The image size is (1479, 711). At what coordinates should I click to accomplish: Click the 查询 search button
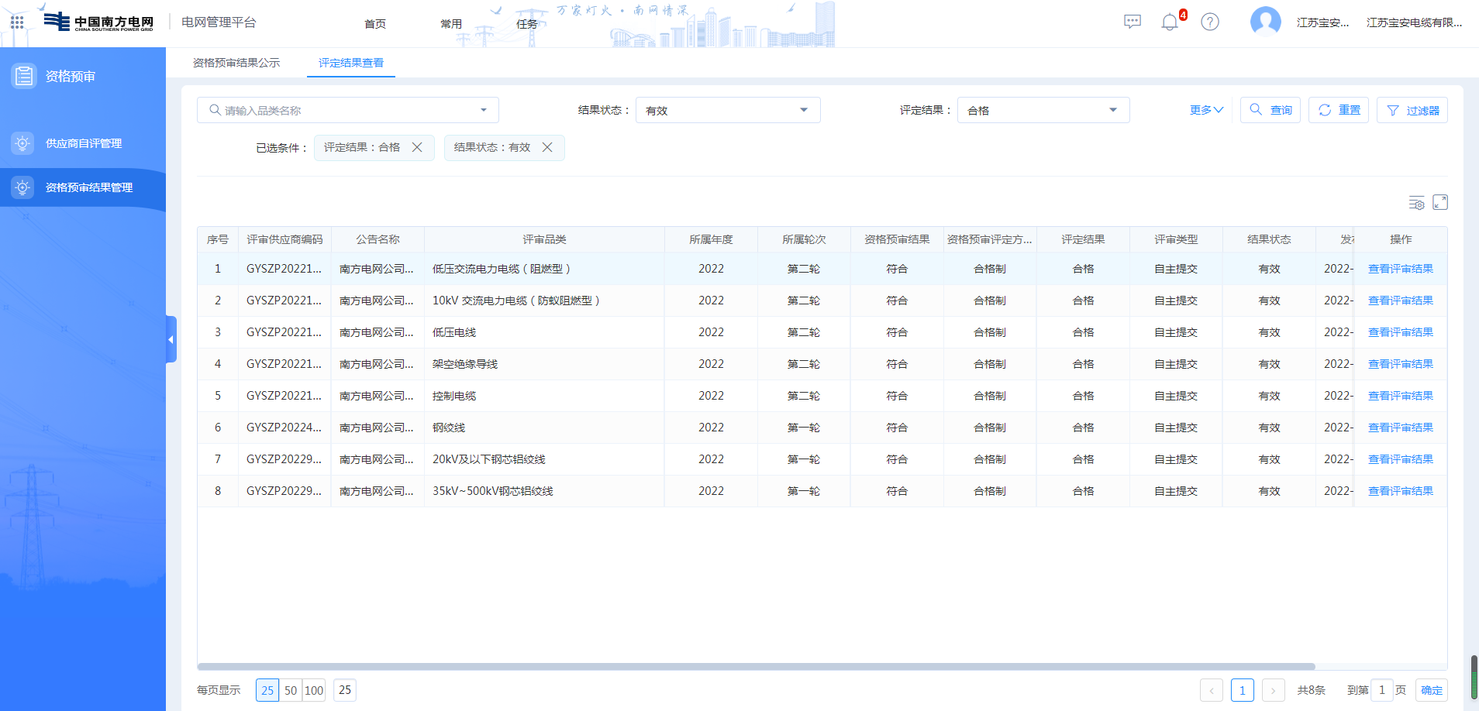point(1270,110)
